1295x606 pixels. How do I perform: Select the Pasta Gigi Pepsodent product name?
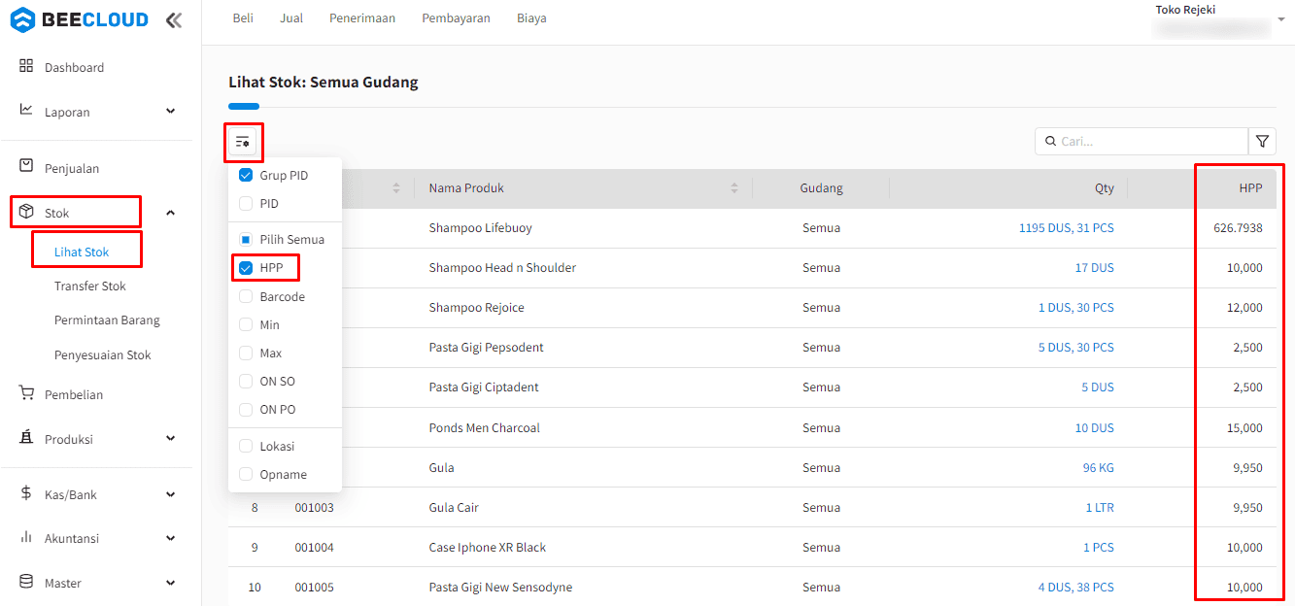click(487, 348)
